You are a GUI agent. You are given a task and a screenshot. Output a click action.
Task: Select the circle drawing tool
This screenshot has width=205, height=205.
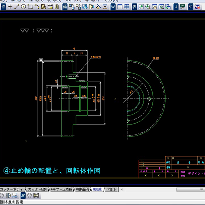(23, 7)
